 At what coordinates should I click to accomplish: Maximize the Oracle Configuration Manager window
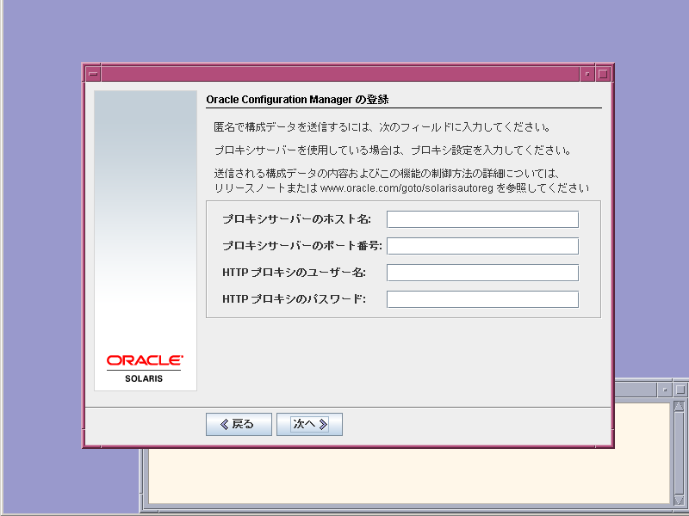pos(603,74)
